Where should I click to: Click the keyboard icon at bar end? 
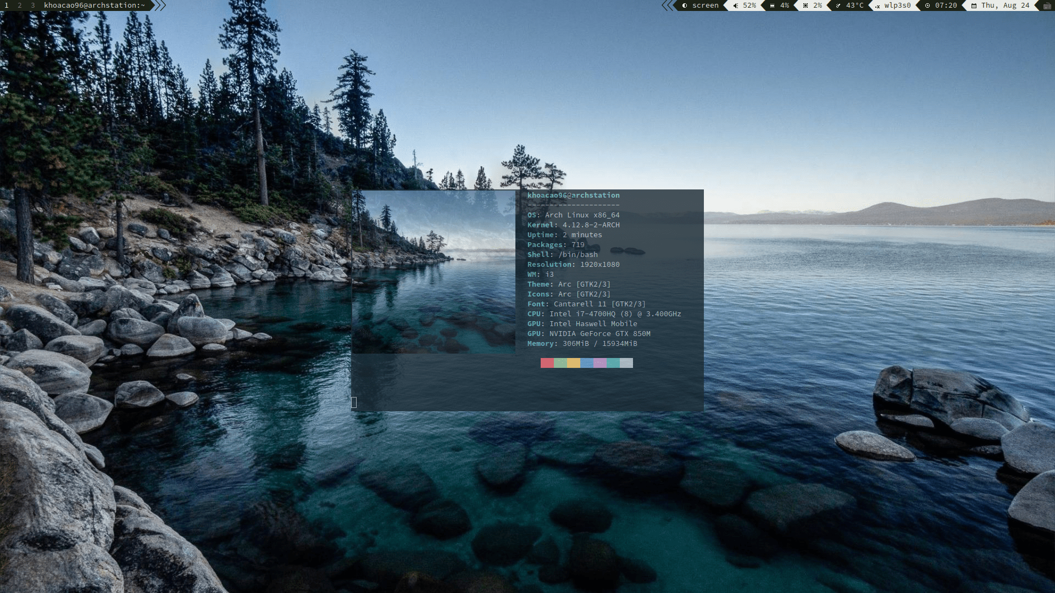pyautogui.click(x=1046, y=5)
